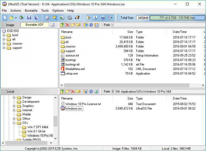
Task: Select Windows 10 Pro License.txt file
Action: [83, 104]
